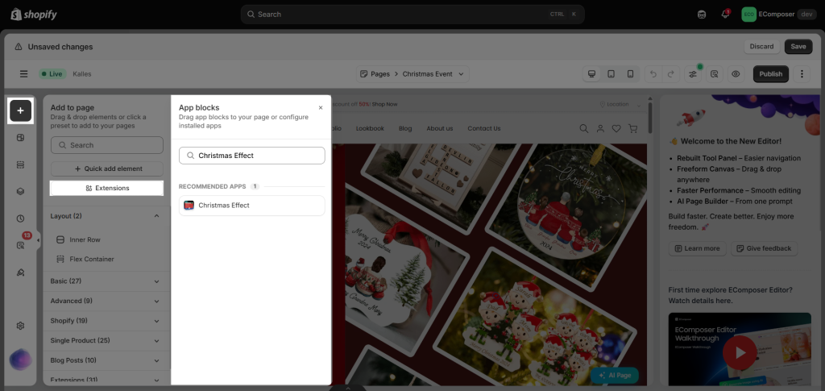
Task: Click the Discard button
Action: tap(761, 46)
